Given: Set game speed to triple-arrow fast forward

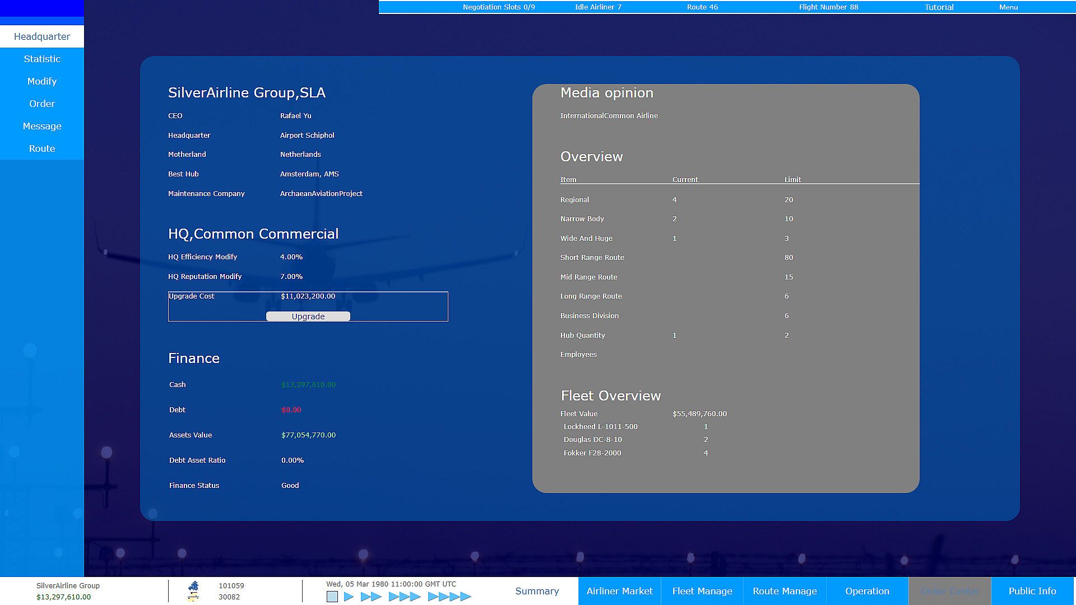Looking at the screenshot, I should [x=405, y=597].
